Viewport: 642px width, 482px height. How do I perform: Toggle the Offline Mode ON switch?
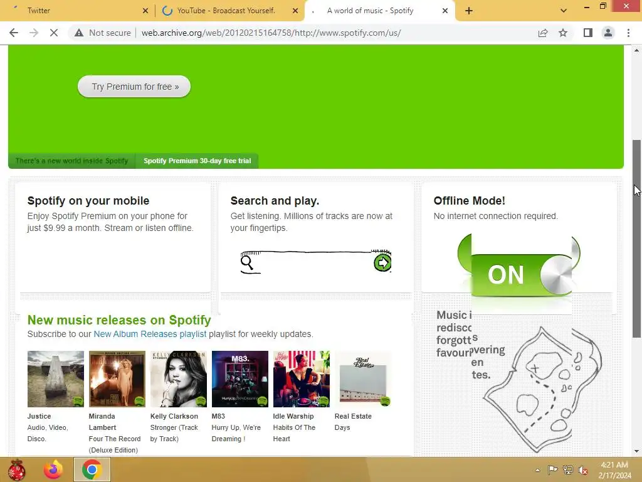(x=521, y=274)
